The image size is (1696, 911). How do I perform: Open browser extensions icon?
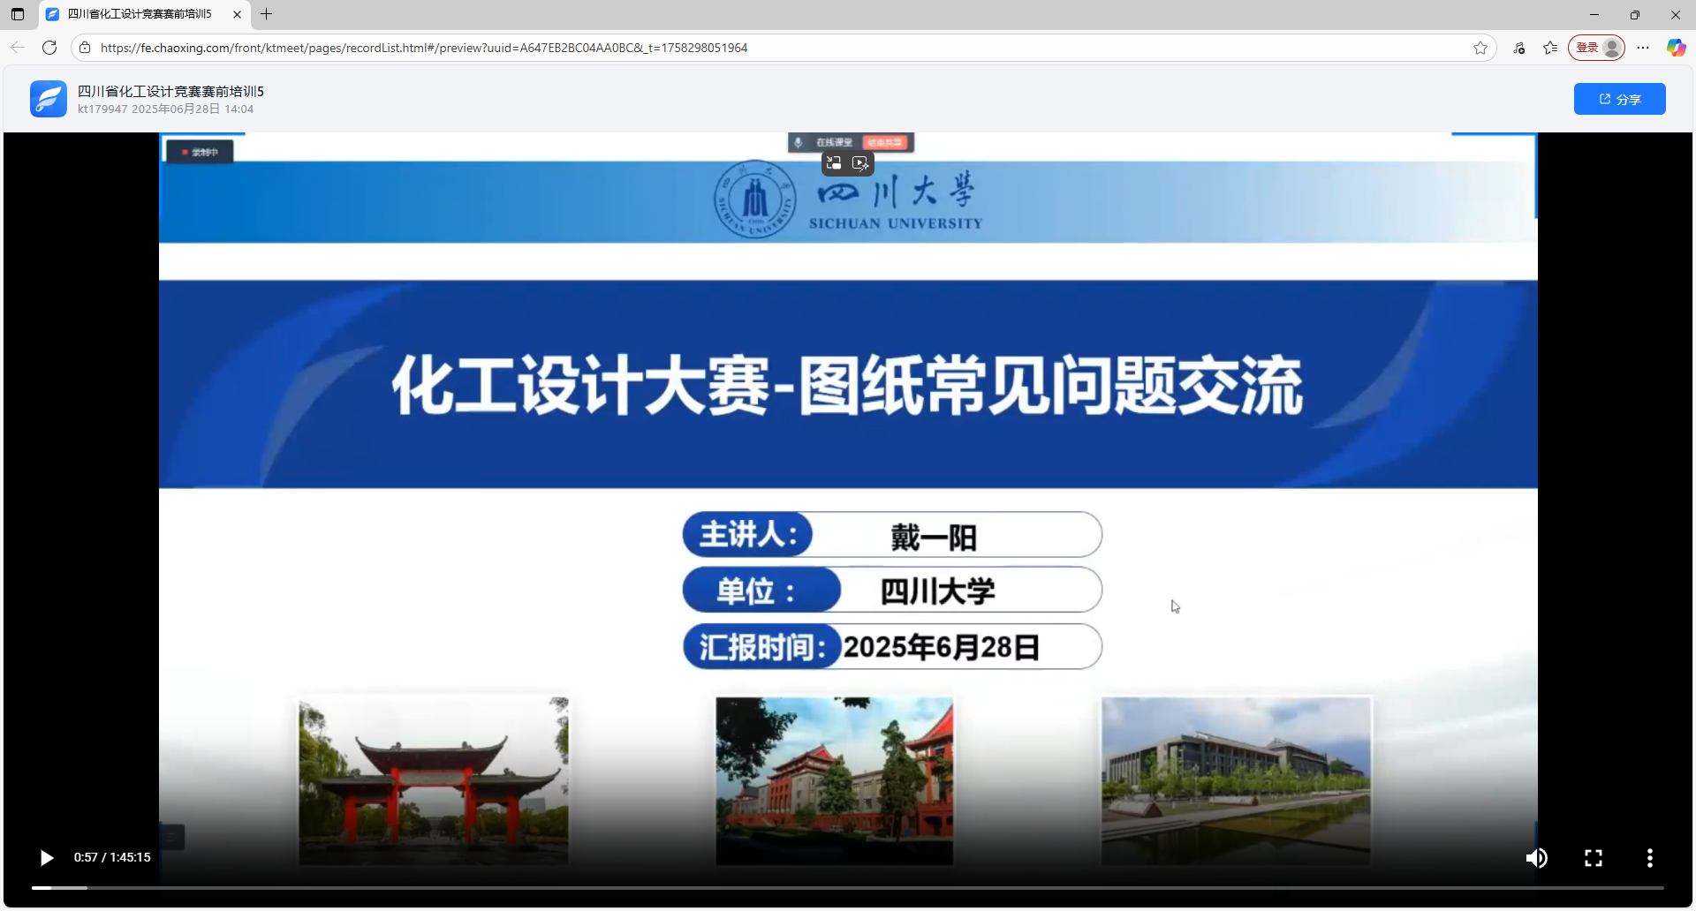pyautogui.click(x=1518, y=48)
